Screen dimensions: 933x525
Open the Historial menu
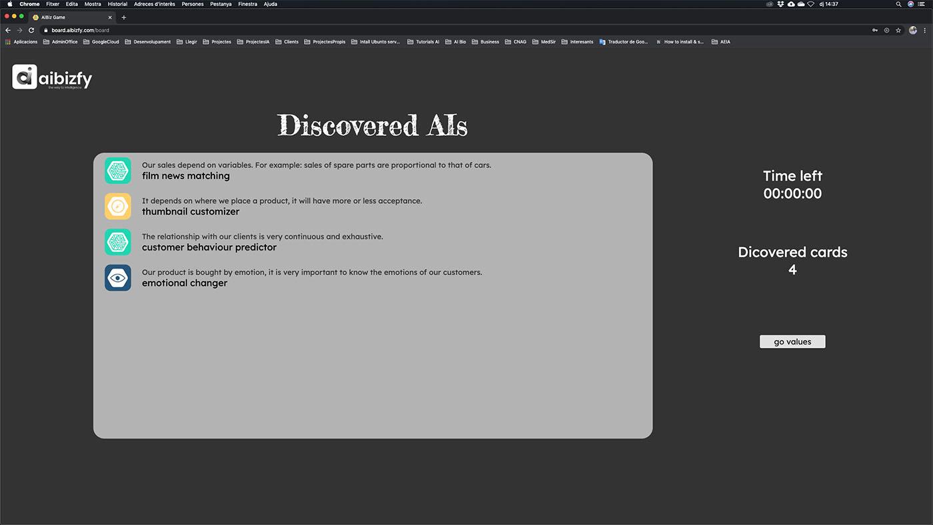117,4
